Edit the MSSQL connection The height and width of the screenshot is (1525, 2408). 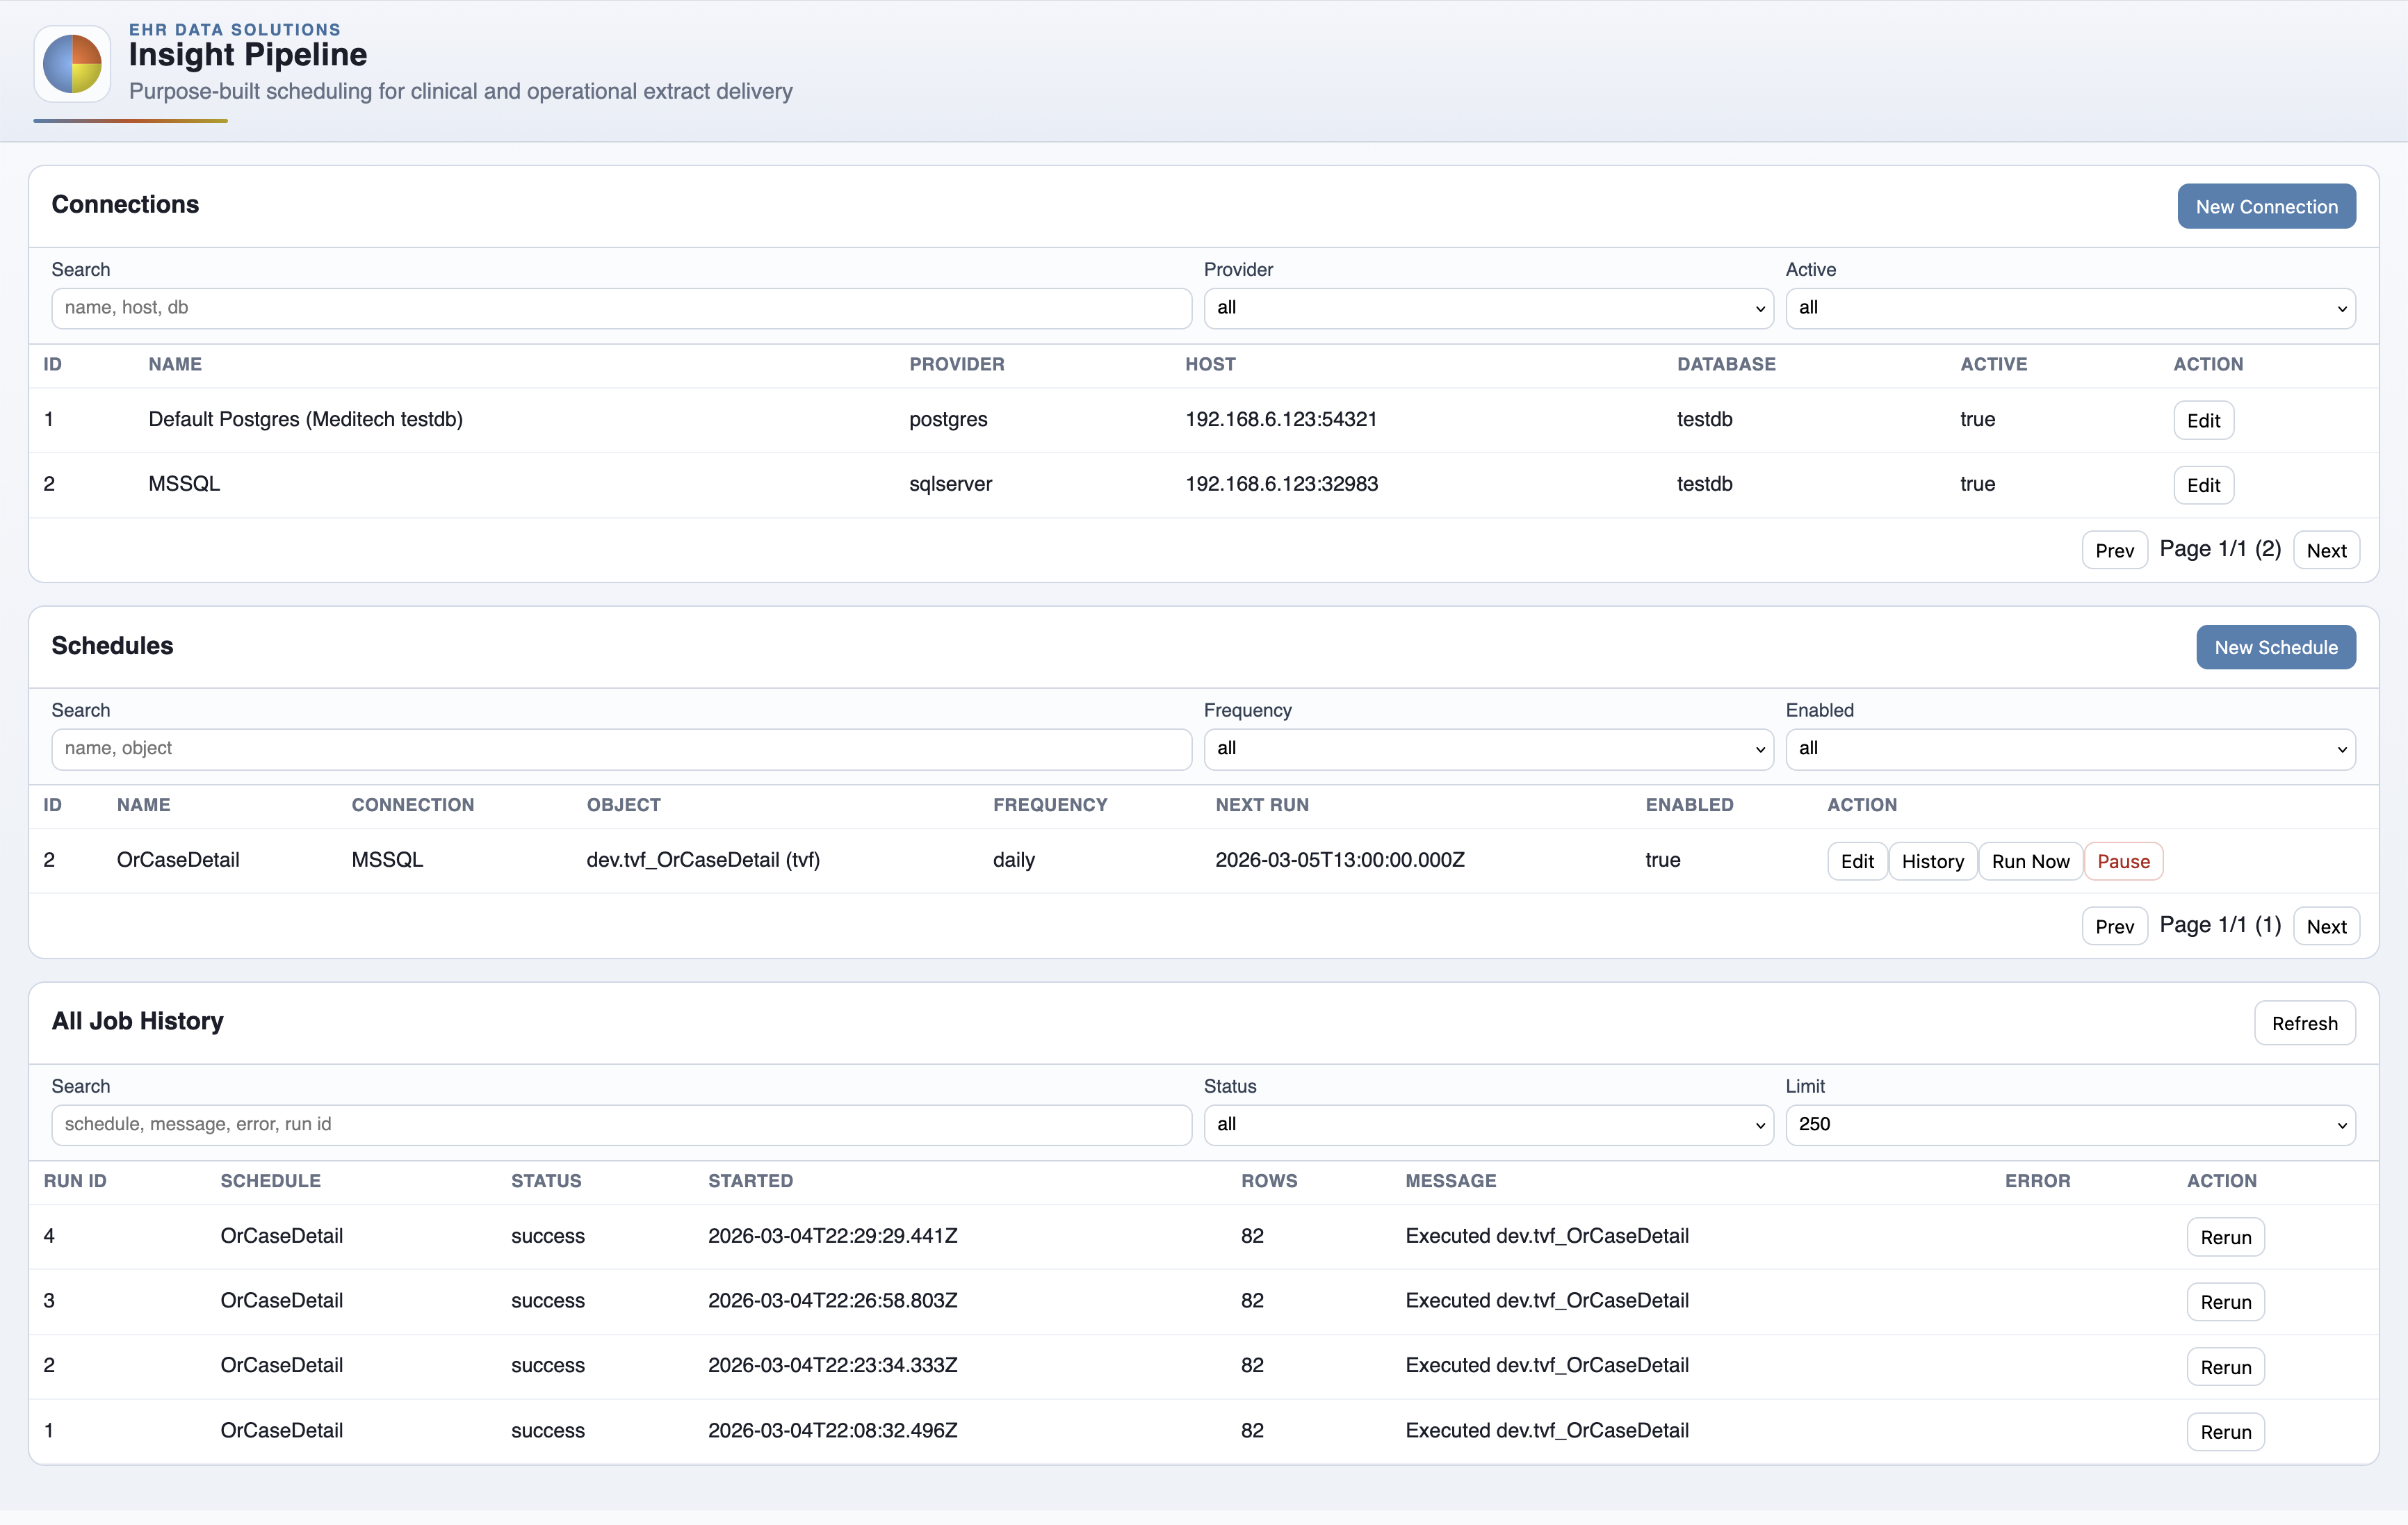tap(2203, 484)
